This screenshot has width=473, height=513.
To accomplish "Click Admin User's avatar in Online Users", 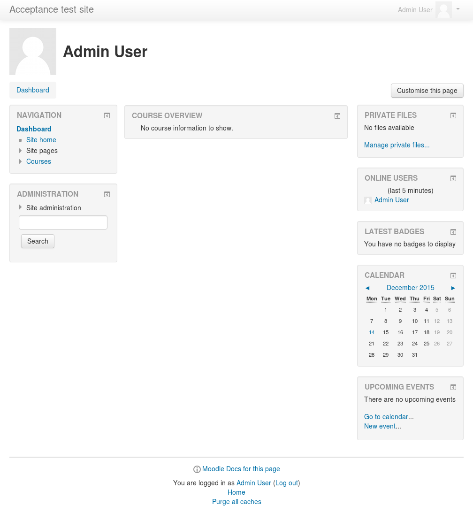I will click(x=368, y=200).
